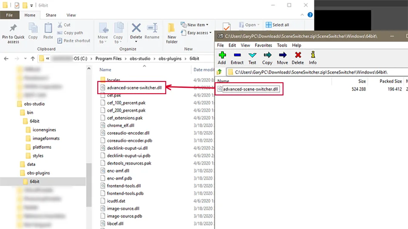Open 7-Zip View menu
408x229 pixels.
245,45
